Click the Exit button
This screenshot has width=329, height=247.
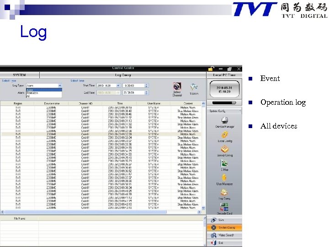[x=224, y=242]
